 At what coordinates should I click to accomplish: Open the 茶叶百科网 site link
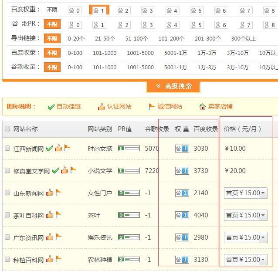click(x=28, y=216)
